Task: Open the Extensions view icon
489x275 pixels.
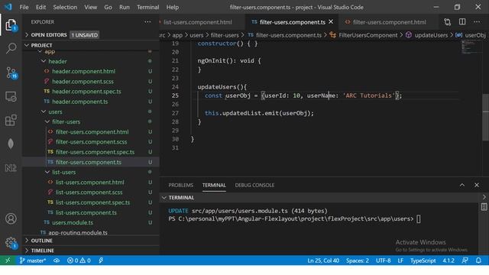Action: pyautogui.click(x=11, y=120)
